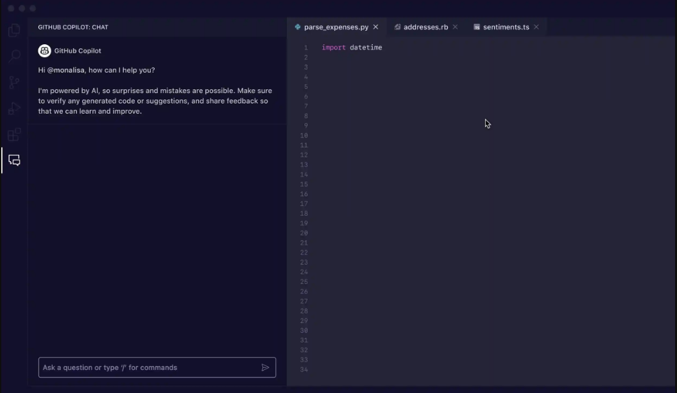The width and height of the screenshot is (677, 393).
Task: Click the 'GITHUB COPILOT: CHAT' panel title
Action: (73, 27)
